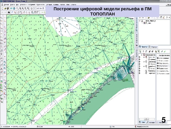
Task: Toggle the dimmed eye in second settings row
Action: point(158,61)
